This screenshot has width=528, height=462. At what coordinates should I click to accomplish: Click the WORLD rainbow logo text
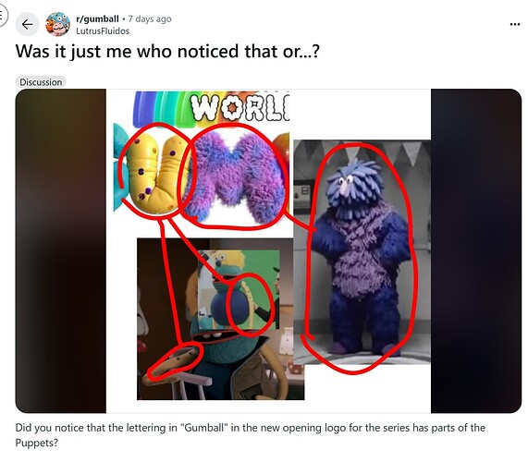(239, 107)
